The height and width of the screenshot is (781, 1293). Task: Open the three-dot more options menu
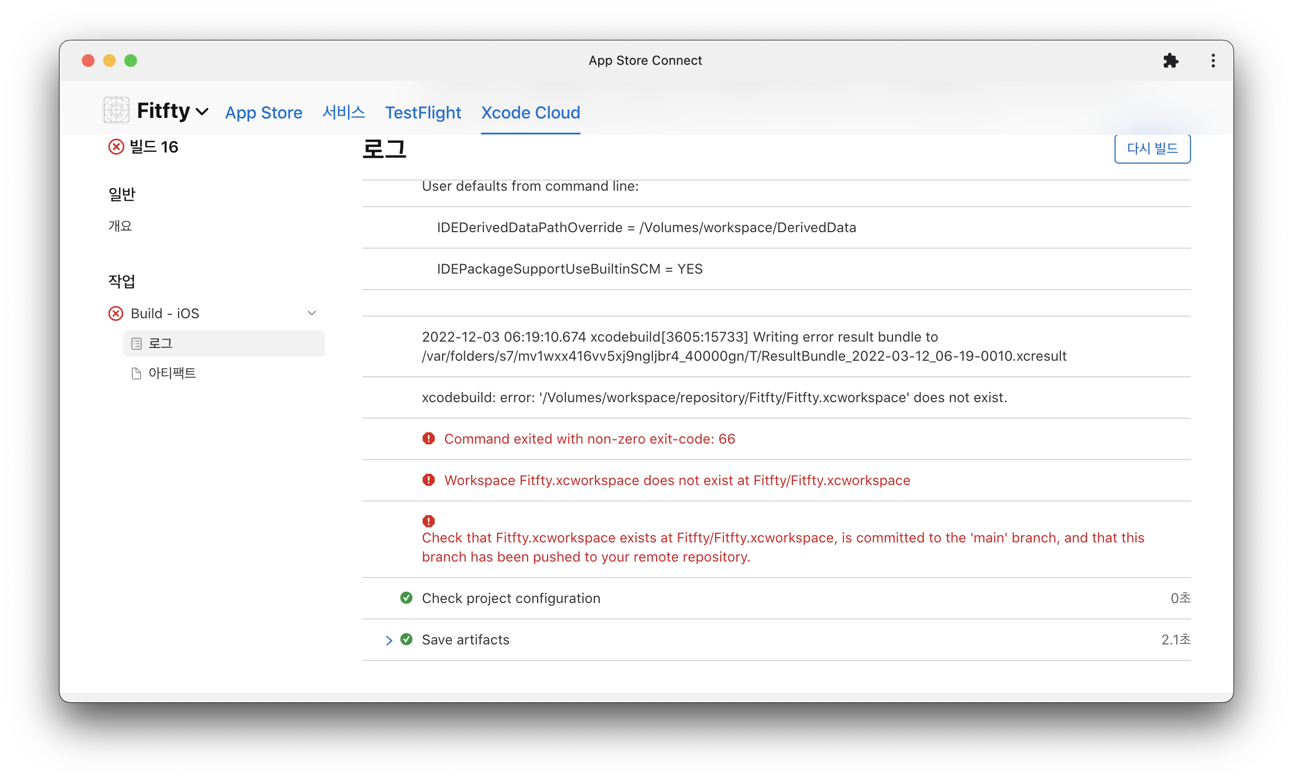(x=1213, y=61)
